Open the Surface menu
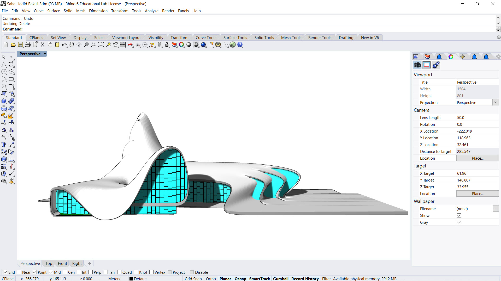 54,11
